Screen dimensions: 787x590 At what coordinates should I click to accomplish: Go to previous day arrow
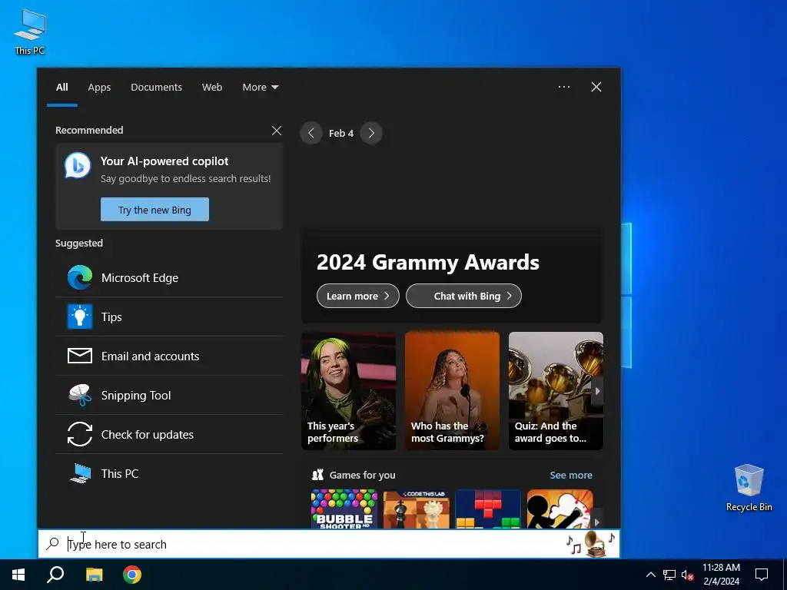tap(311, 133)
